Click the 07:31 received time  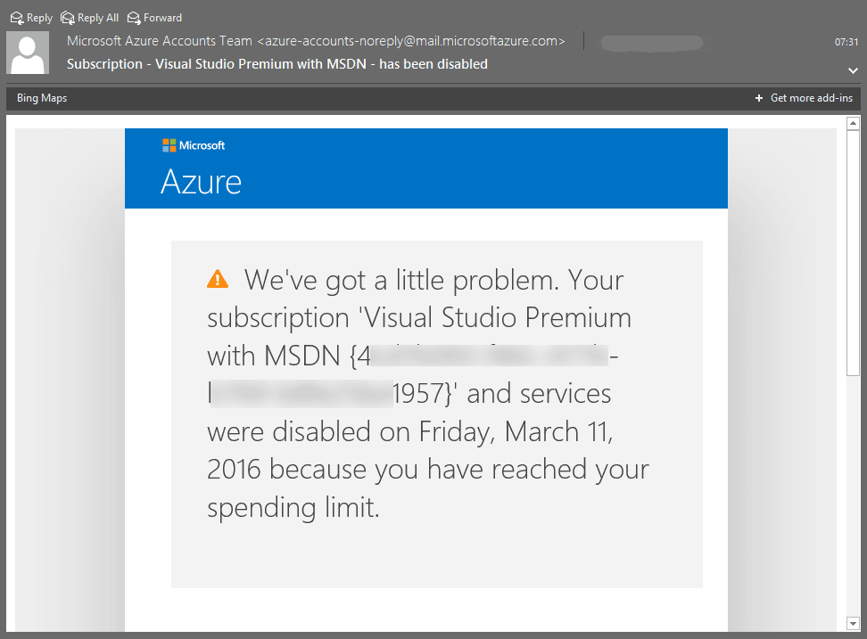pyautogui.click(x=846, y=42)
